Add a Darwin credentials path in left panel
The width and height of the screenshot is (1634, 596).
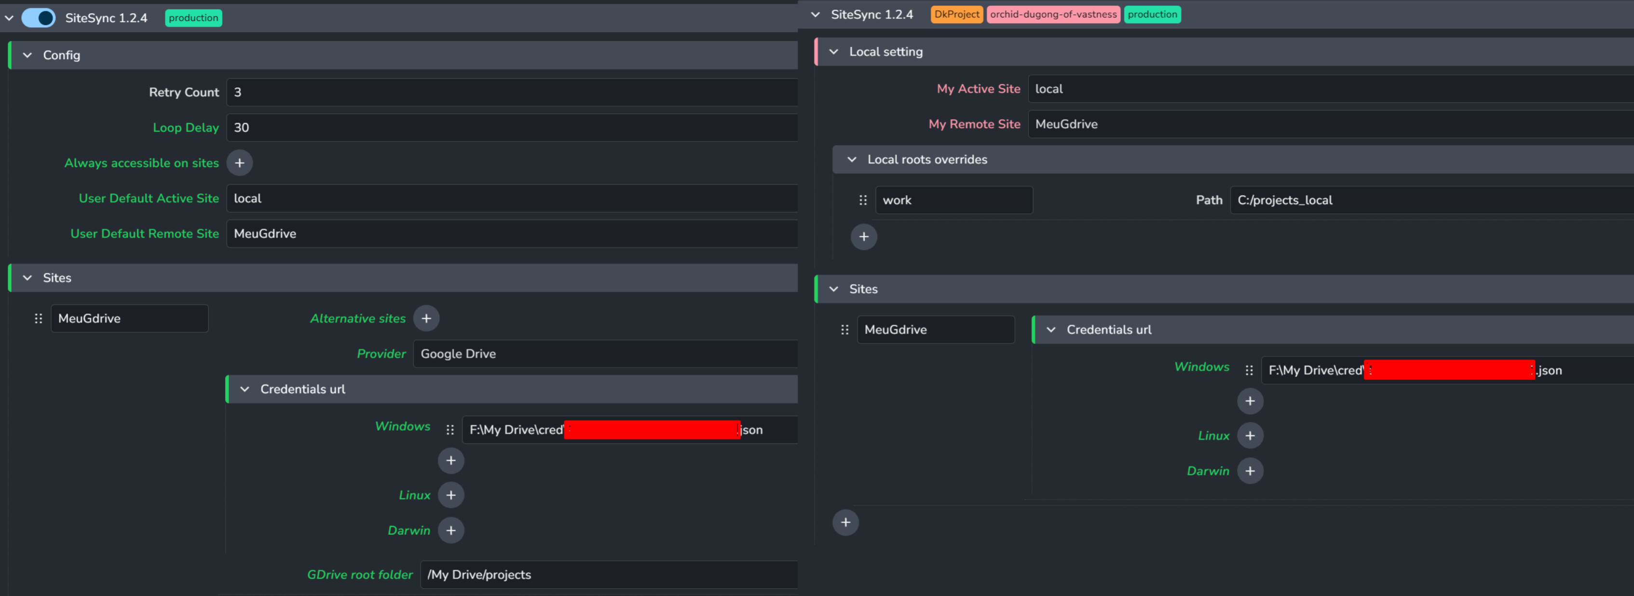point(451,531)
